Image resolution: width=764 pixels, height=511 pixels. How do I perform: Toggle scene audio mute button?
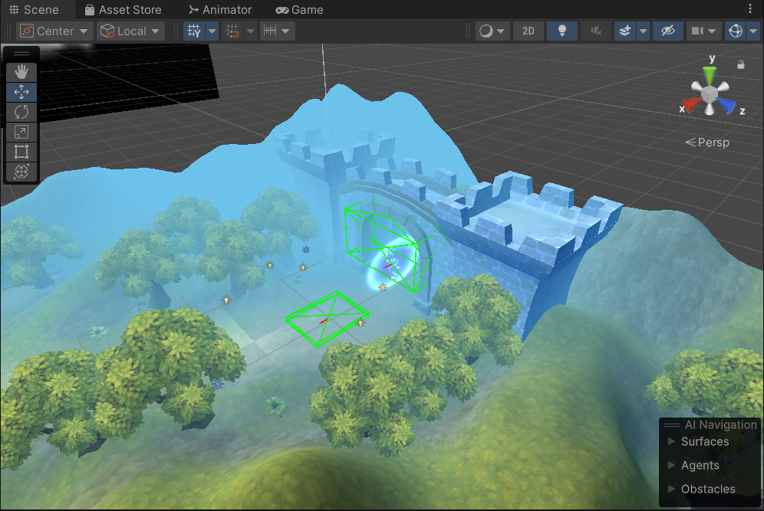595,31
